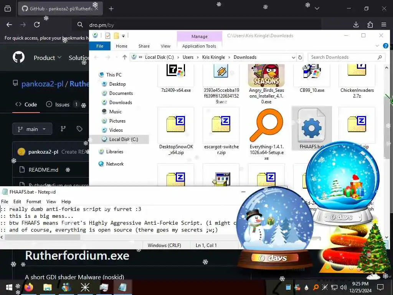Viewport: 393px width, 295px height.
Task: Open GitHub tags icon
Action: click(x=79, y=129)
